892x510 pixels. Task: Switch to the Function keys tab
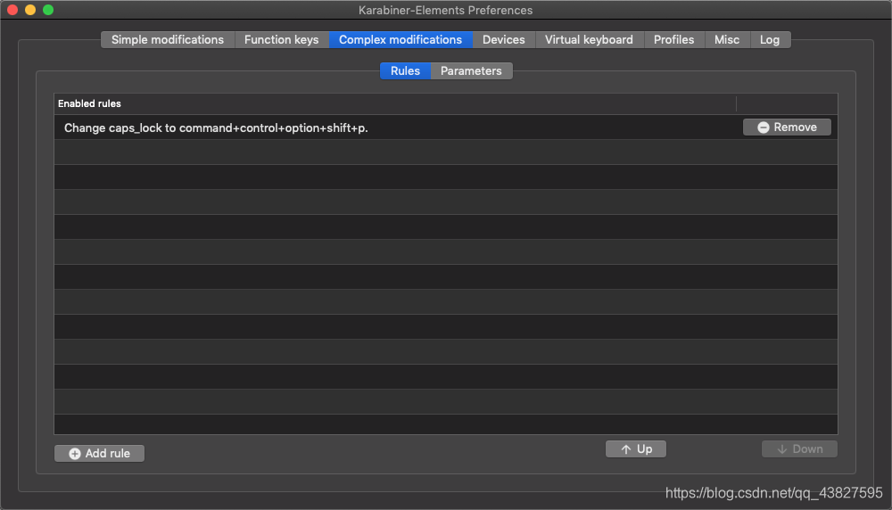(282, 40)
